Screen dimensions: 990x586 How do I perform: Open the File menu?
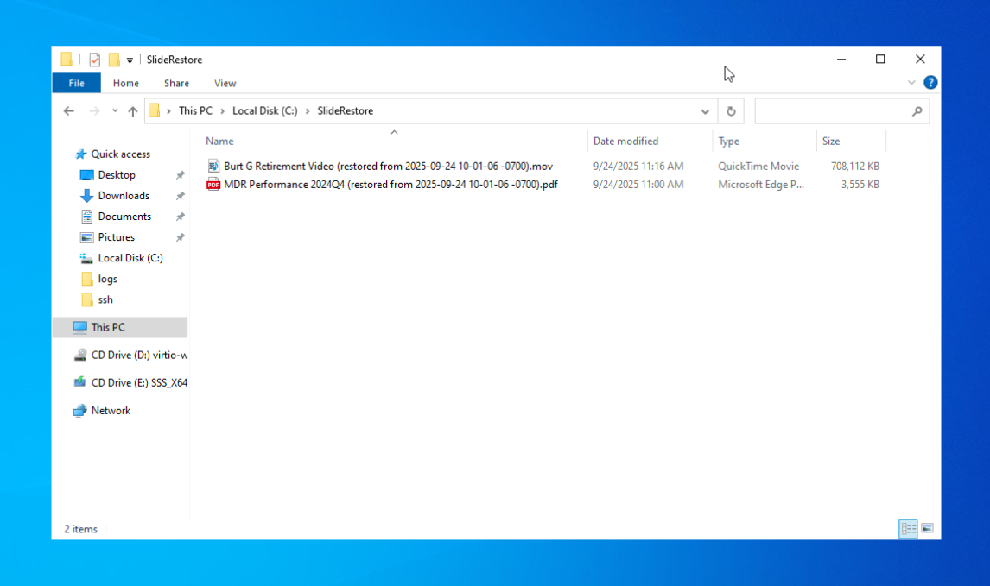point(76,83)
